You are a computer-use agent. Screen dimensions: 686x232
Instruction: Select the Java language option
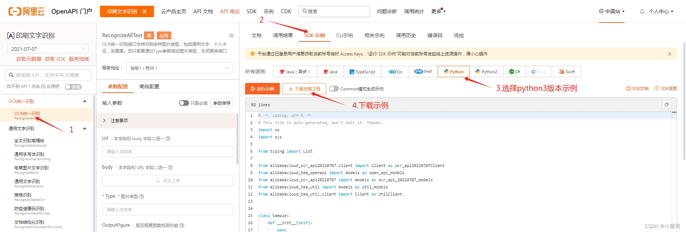[x=330, y=71]
